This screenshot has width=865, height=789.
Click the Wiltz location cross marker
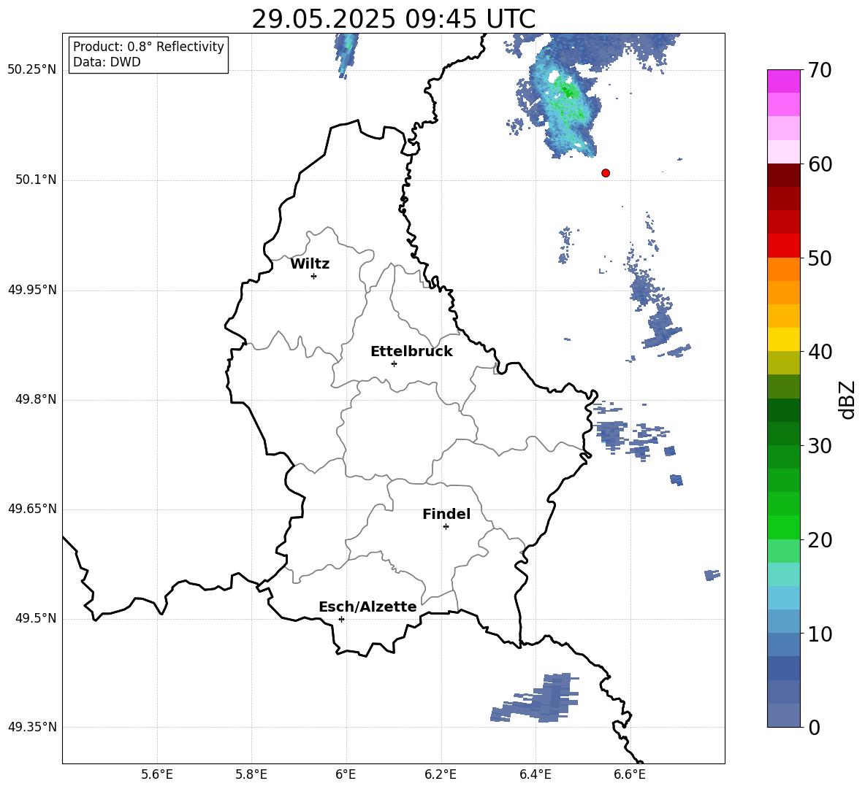pyautogui.click(x=314, y=276)
